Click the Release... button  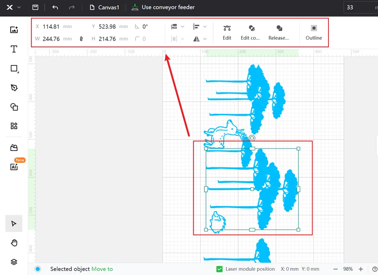pyautogui.click(x=279, y=33)
